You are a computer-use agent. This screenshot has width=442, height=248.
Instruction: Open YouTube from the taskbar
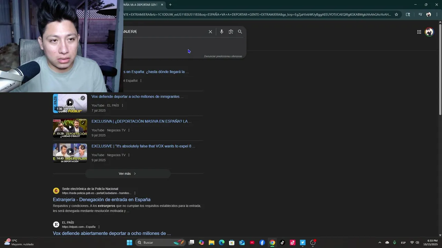click(252, 242)
